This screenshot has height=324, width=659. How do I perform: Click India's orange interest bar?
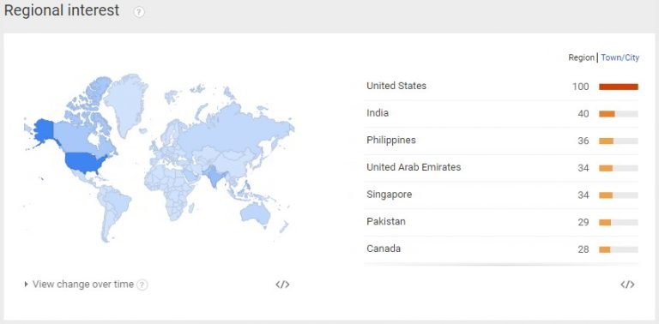(607, 114)
